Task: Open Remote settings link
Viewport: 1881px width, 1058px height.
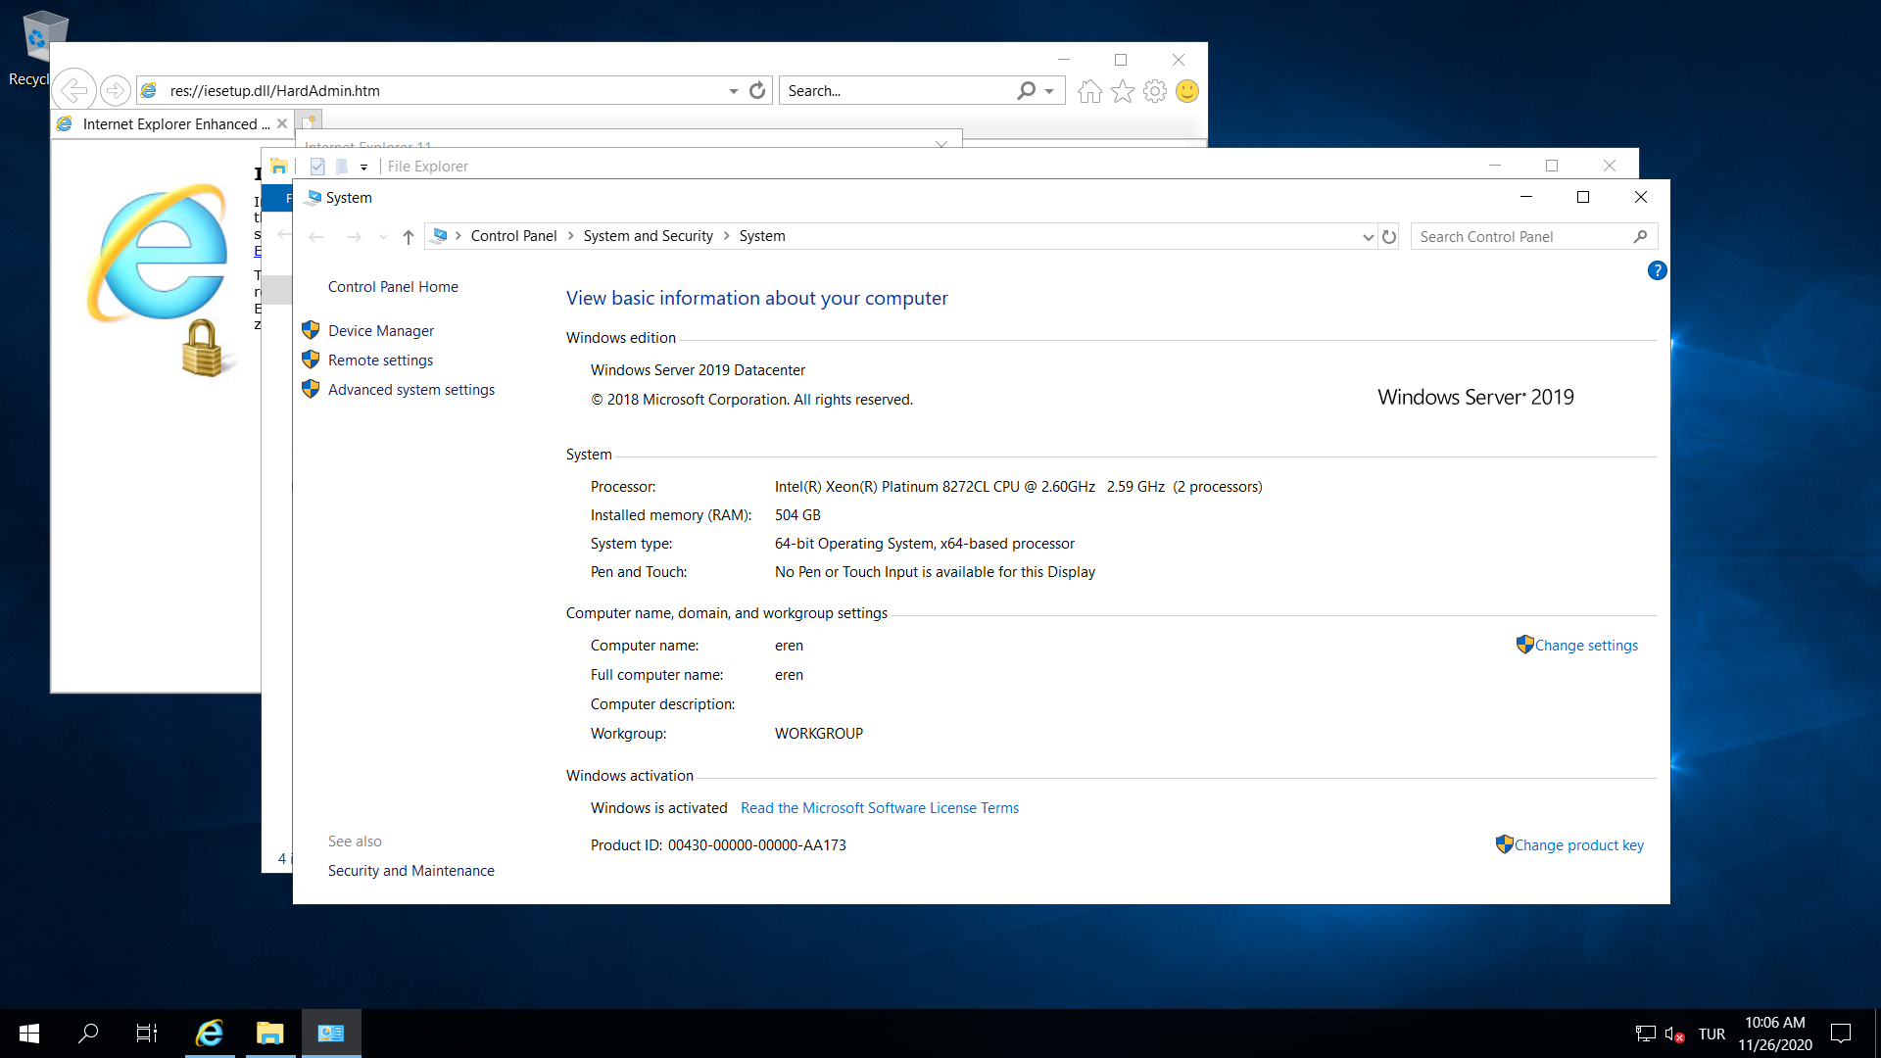Action: pos(380,361)
